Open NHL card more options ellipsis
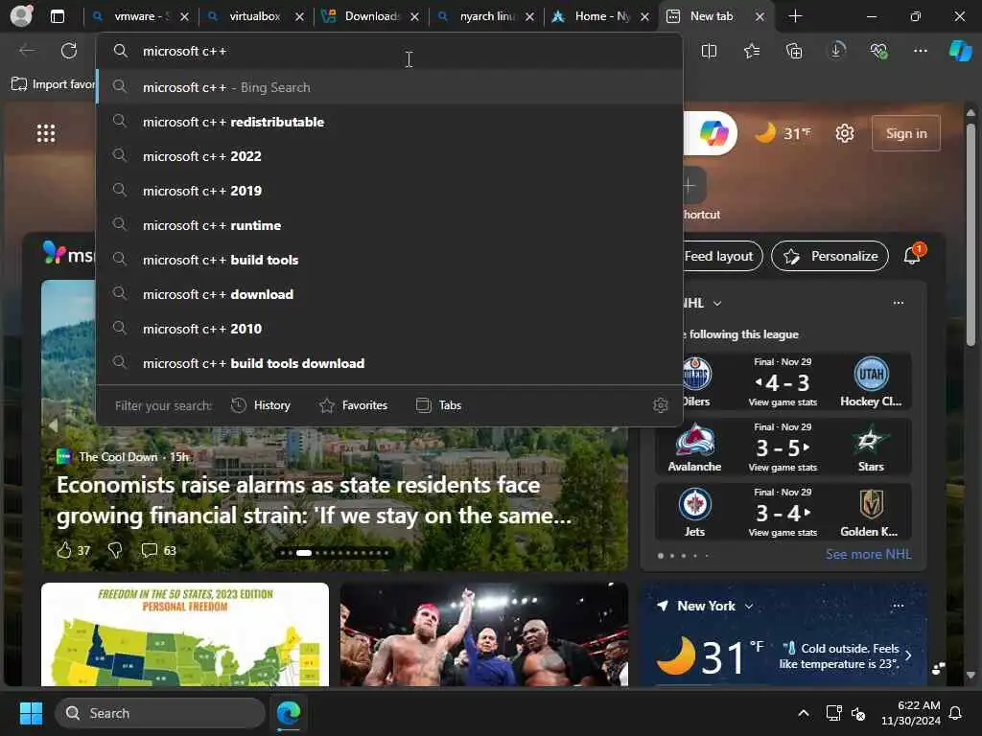982x736 pixels. click(x=898, y=303)
